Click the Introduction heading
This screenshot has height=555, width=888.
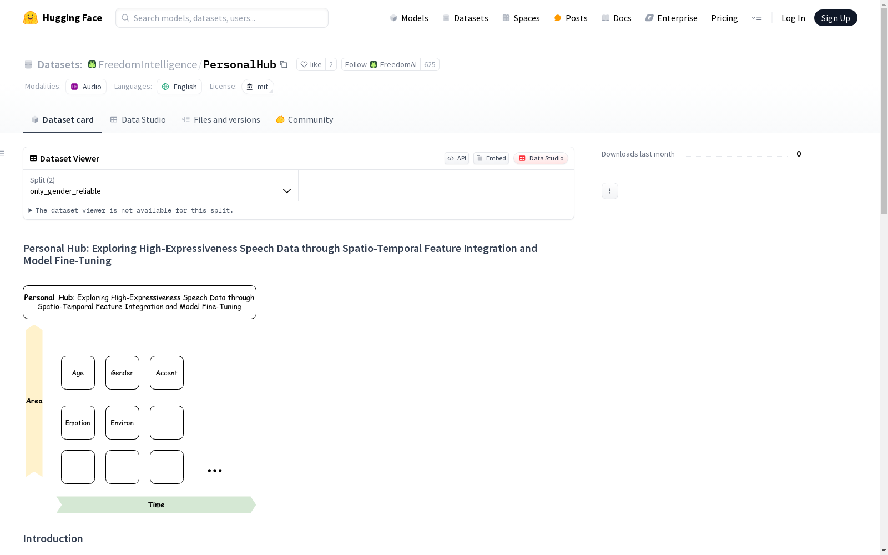(53, 538)
